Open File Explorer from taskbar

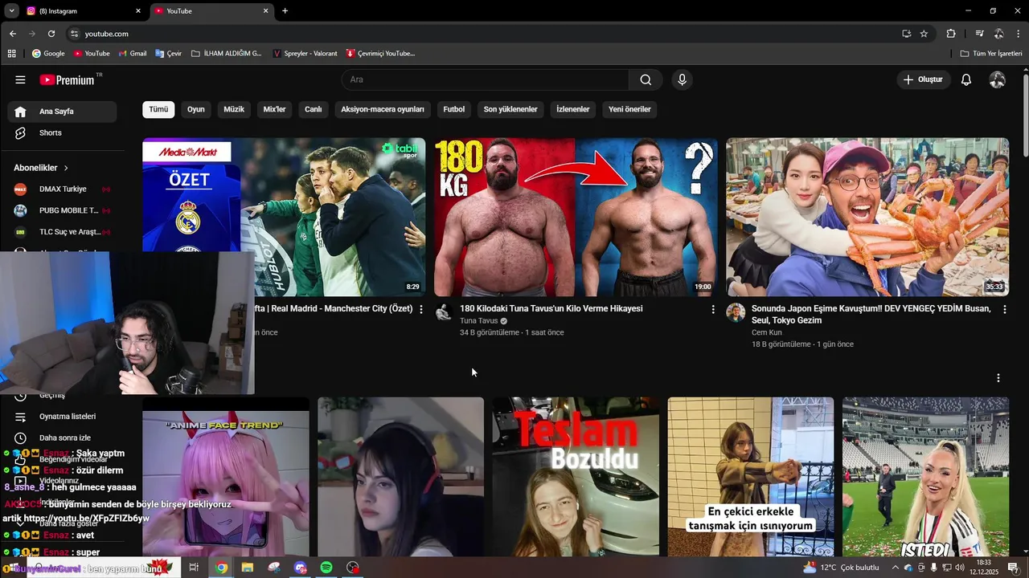tap(248, 568)
